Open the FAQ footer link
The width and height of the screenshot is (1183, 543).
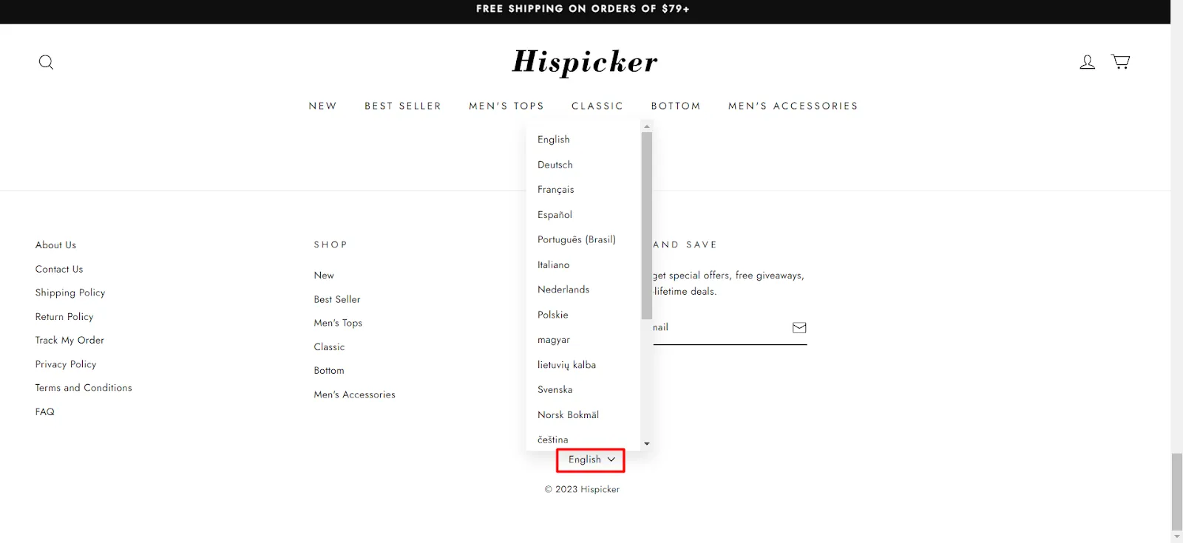45,411
